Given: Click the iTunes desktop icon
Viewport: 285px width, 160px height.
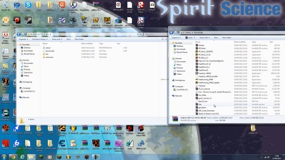Looking at the screenshot, I should tap(17, 5).
